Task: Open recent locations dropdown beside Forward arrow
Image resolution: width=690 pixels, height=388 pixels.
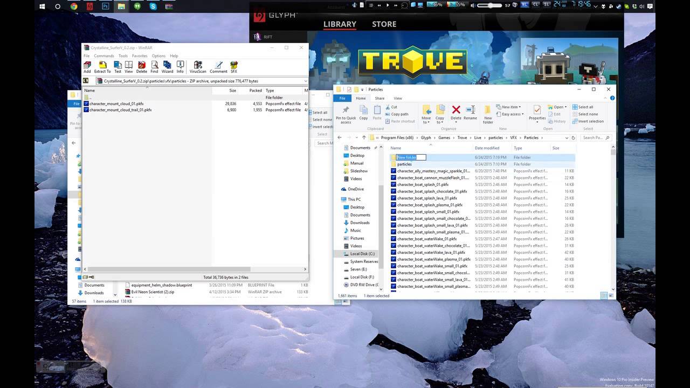Action: [x=357, y=137]
